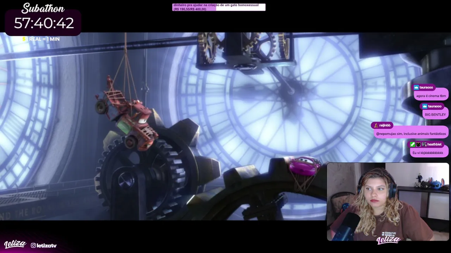
Task: Click the 57:40:42 subathon countdown timer
Action: (44, 23)
